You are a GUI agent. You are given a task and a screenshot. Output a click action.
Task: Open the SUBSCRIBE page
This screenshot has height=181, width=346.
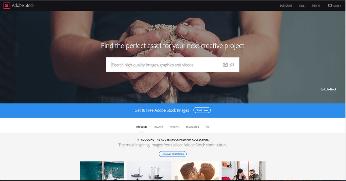(286, 6)
